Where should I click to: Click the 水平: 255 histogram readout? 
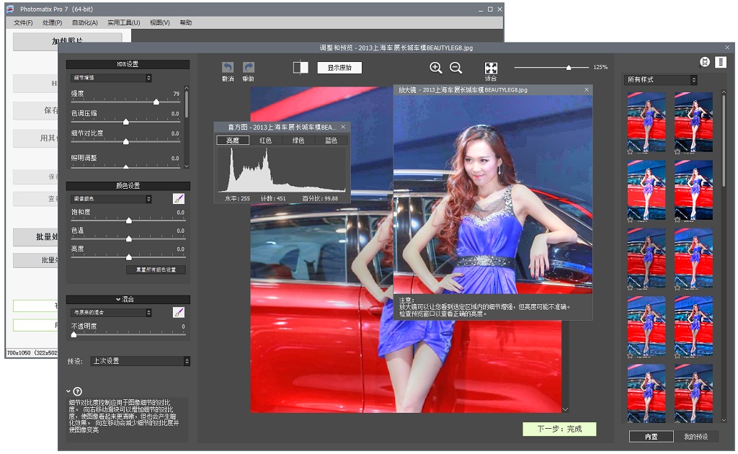pyautogui.click(x=237, y=199)
